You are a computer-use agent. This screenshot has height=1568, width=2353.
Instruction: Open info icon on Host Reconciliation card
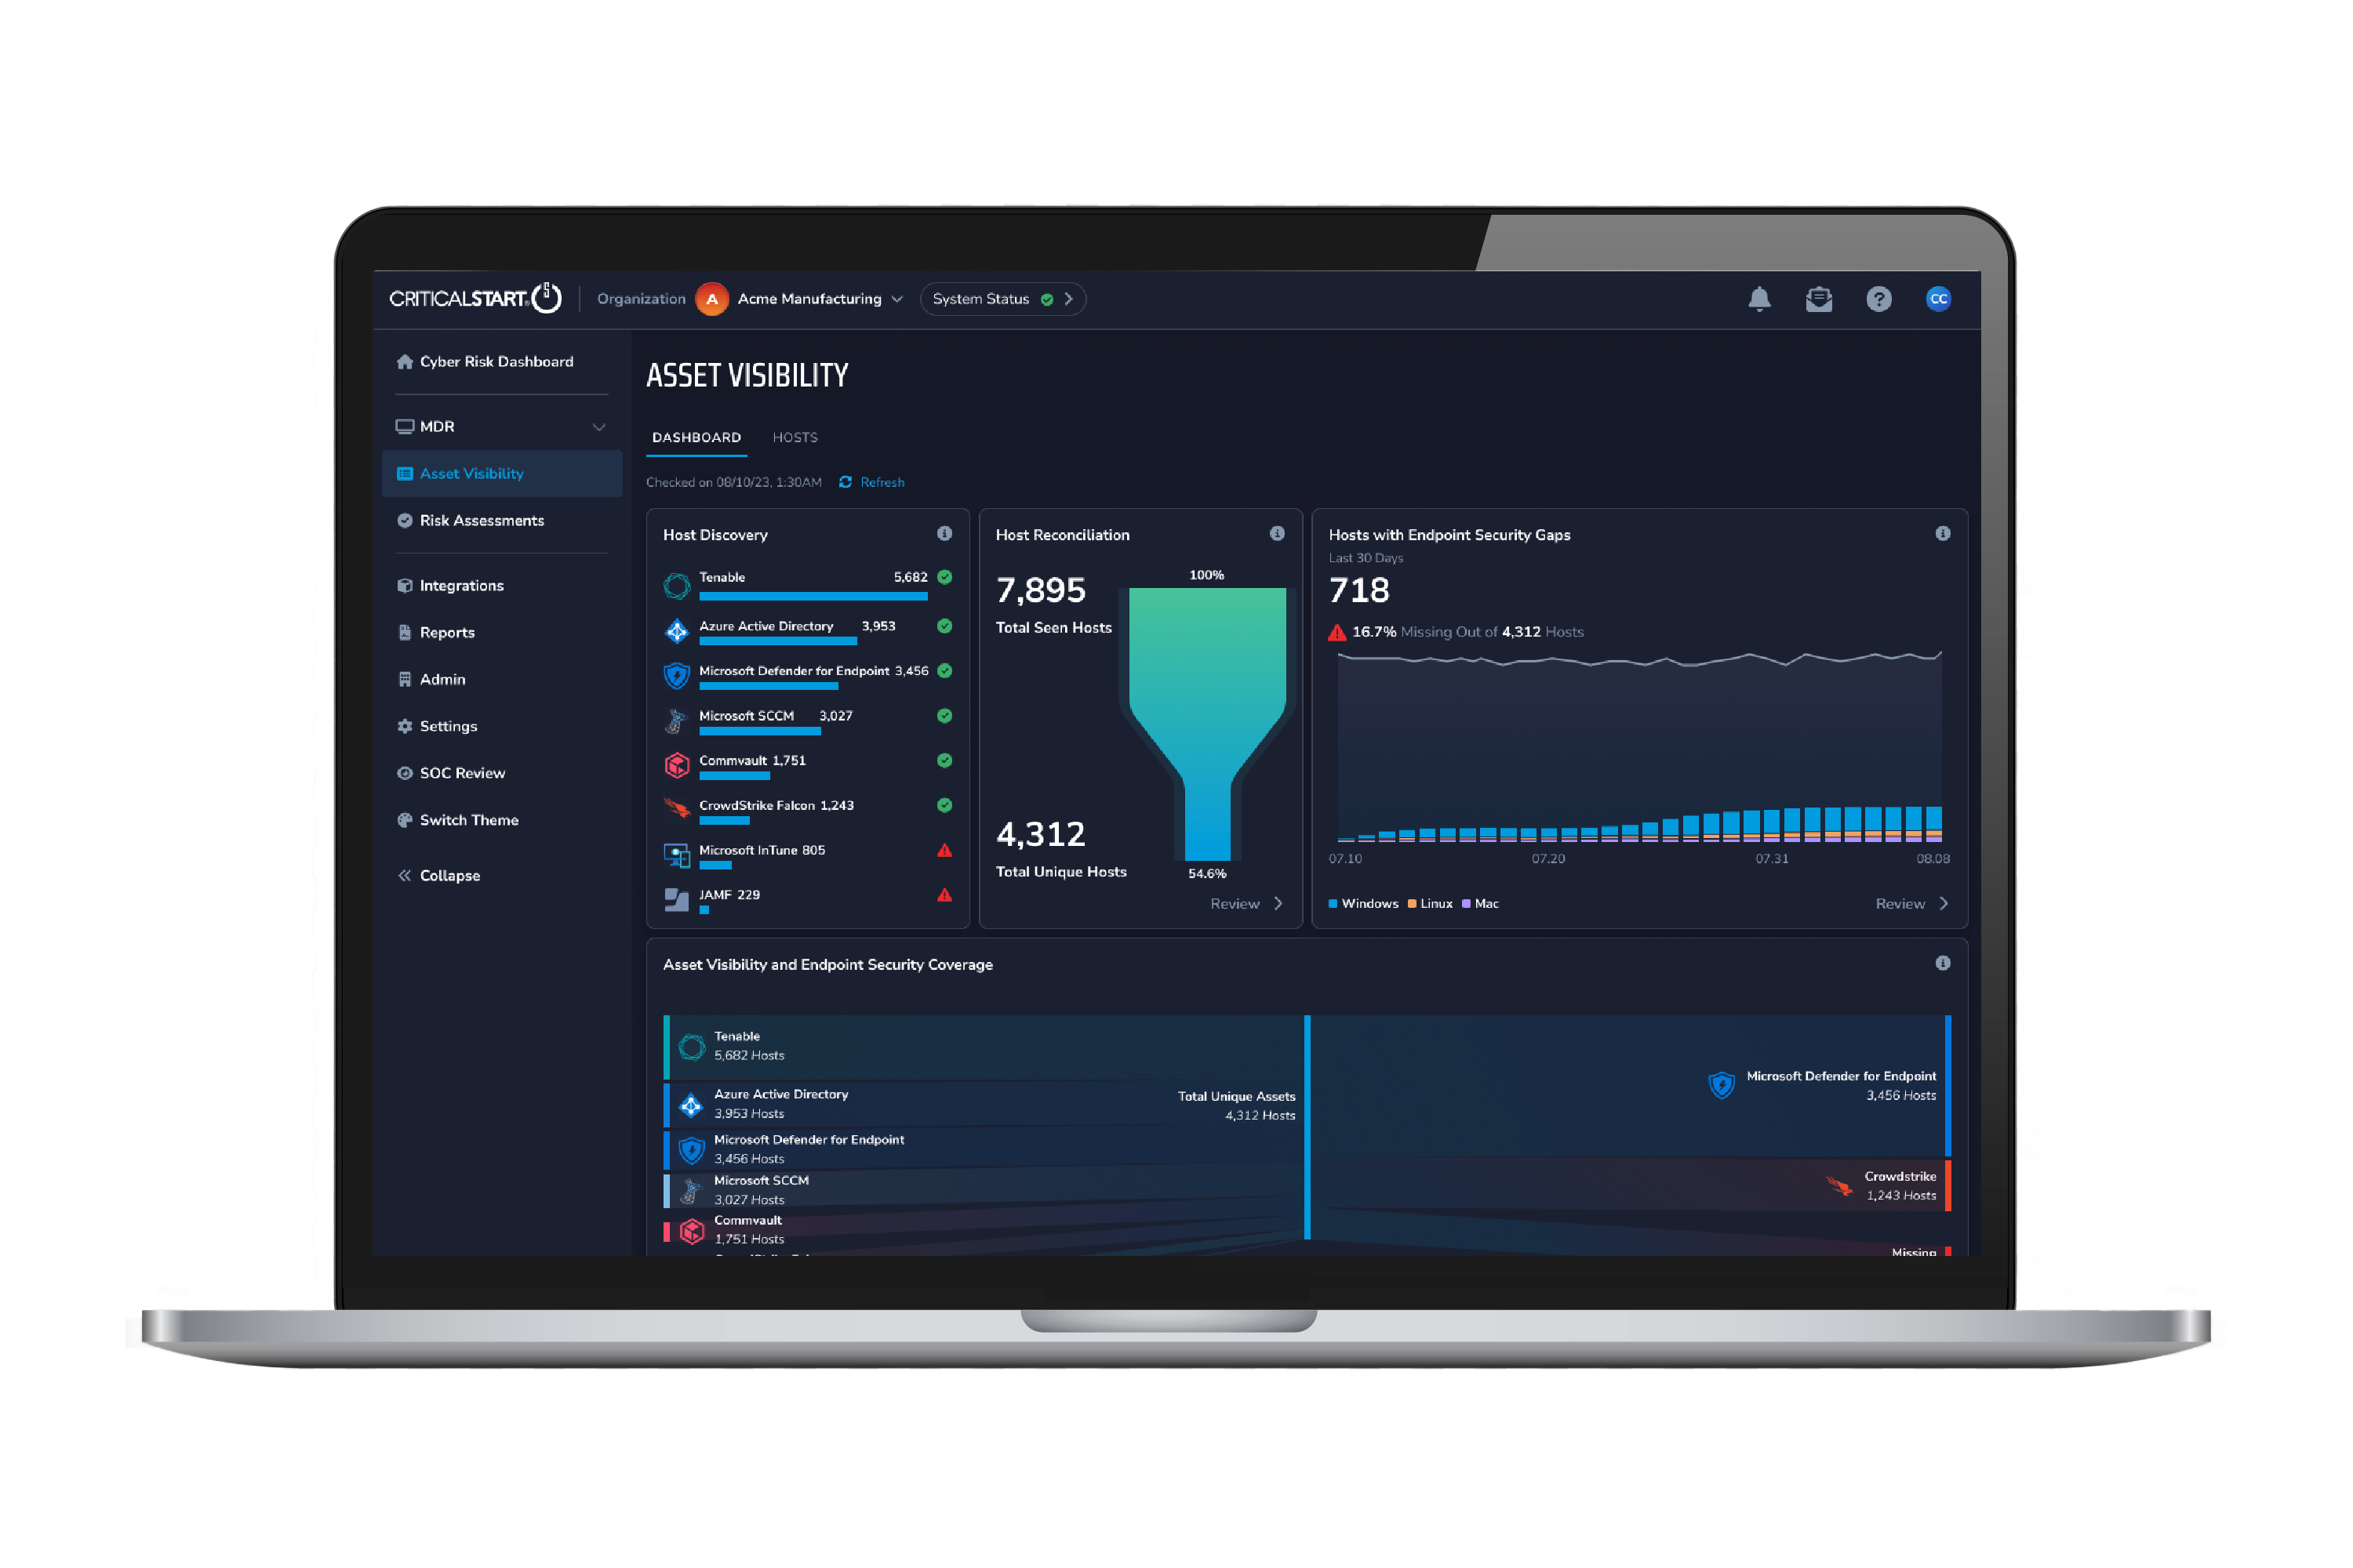pos(1278,534)
